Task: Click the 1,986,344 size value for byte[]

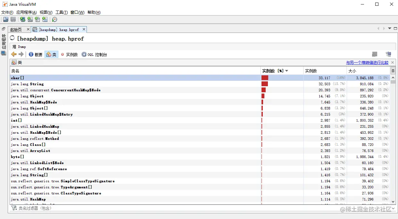Action: (365, 157)
